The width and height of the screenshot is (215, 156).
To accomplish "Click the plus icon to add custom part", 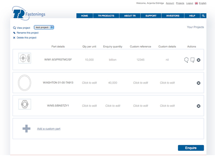I will point(27,129).
